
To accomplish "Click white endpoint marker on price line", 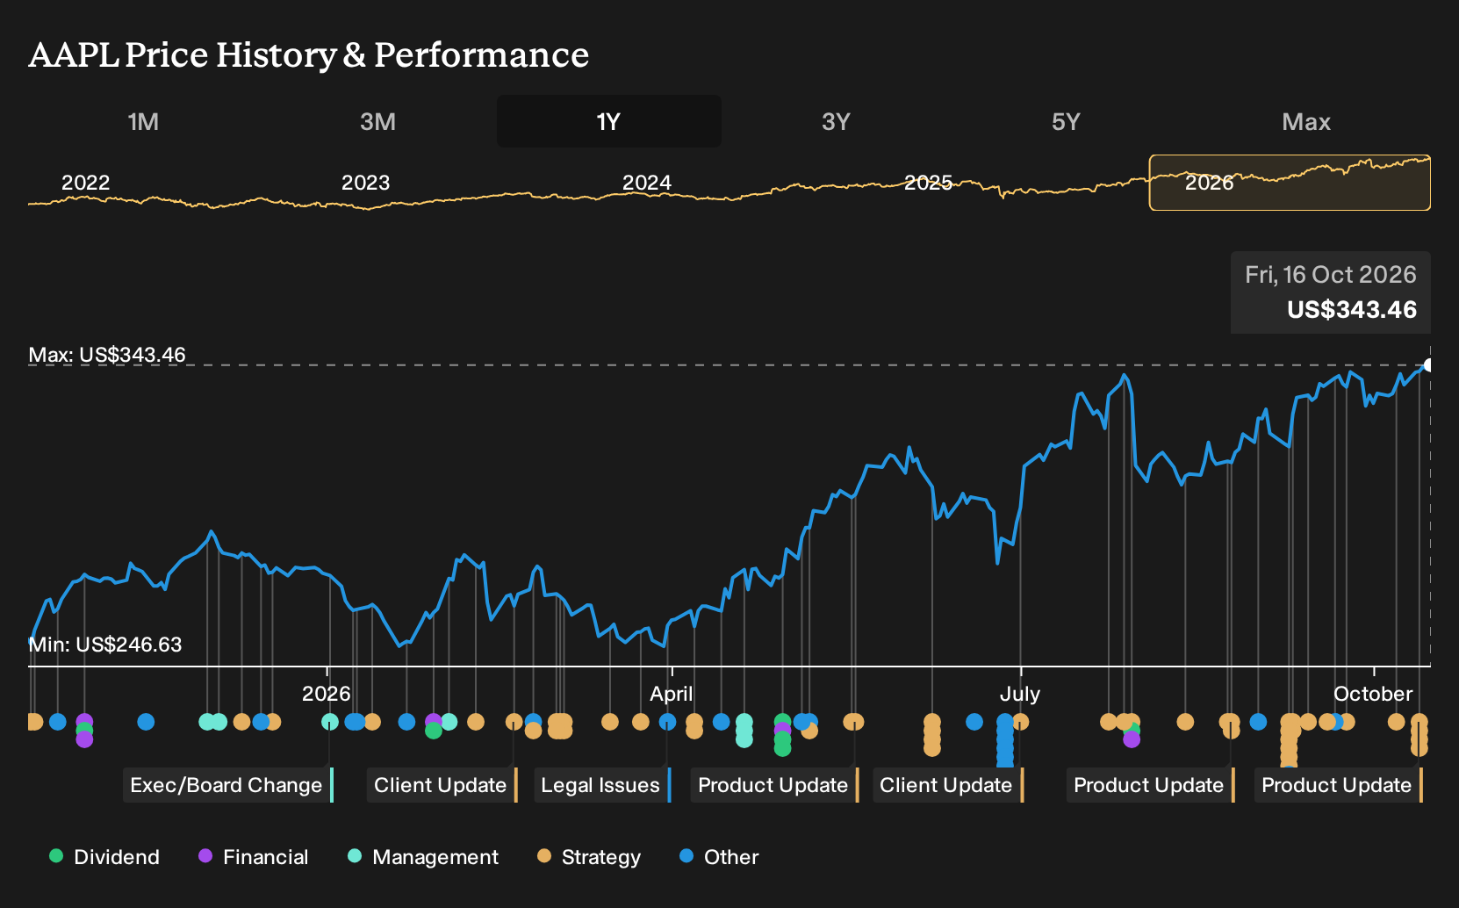I will [x=1428, y=365].
